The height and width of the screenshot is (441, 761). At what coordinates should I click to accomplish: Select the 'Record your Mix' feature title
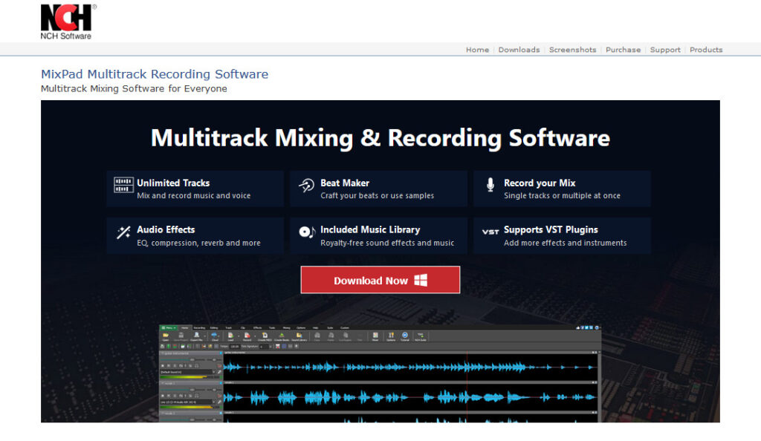[x=540, y=183]
